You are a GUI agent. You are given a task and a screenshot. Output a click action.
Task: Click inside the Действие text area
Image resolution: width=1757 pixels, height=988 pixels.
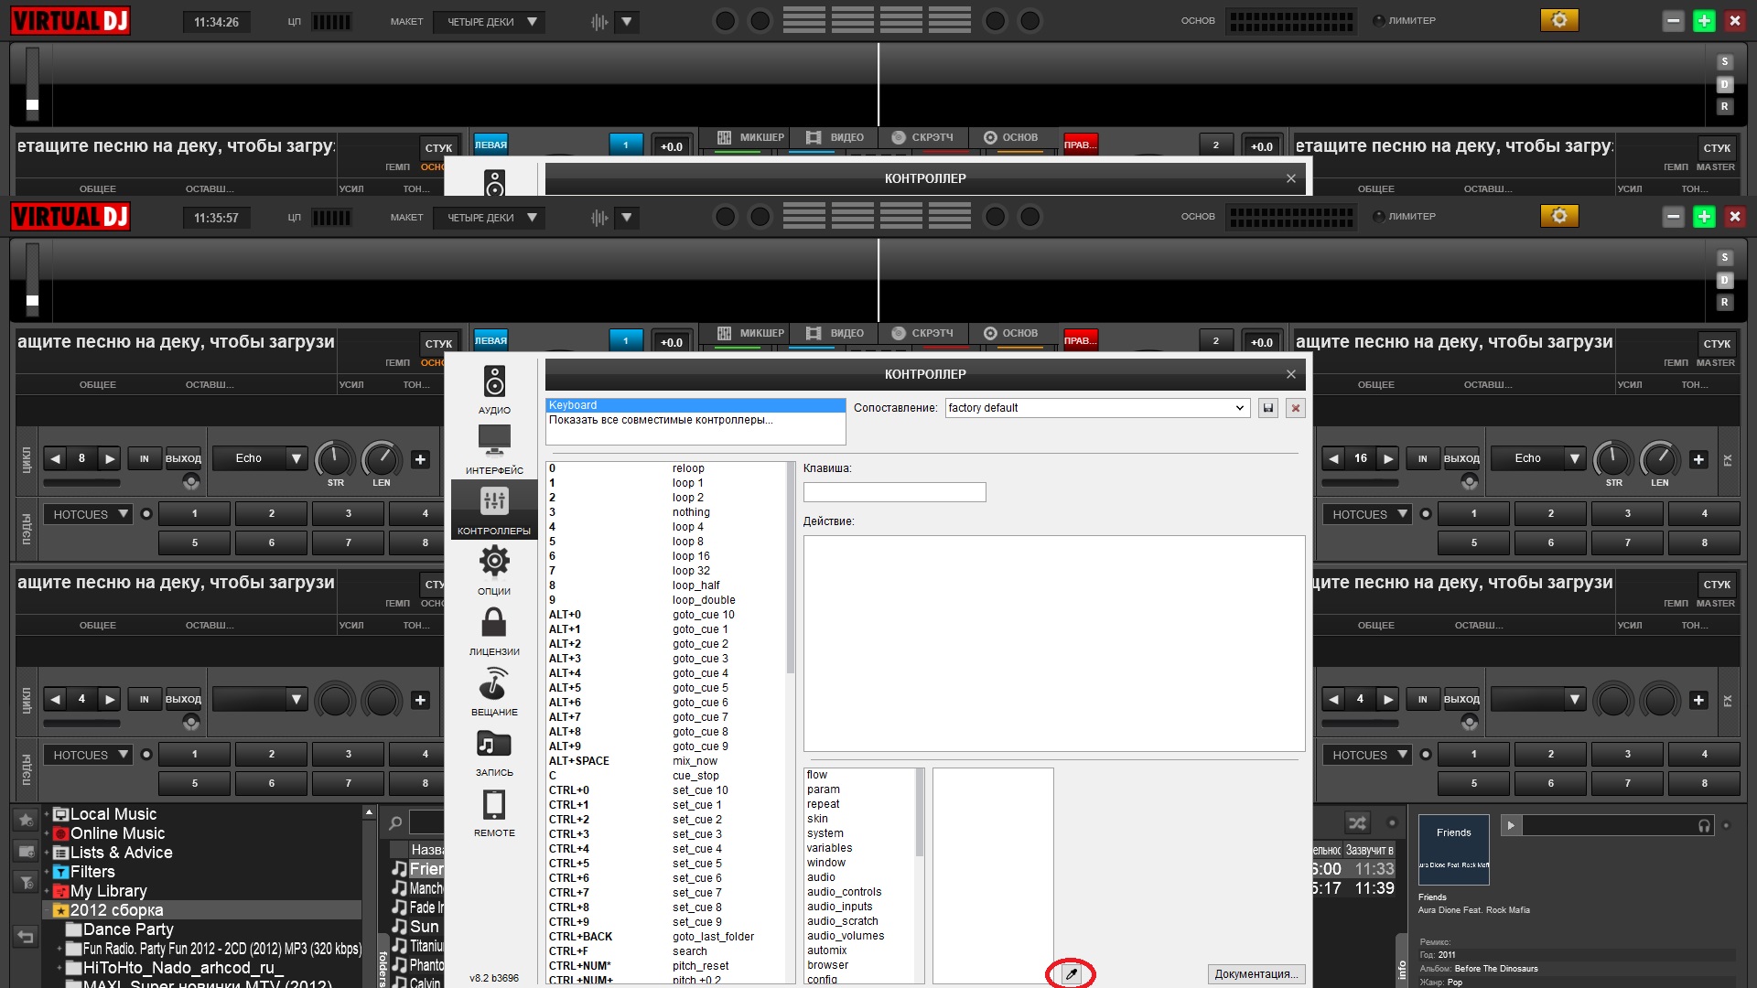pyautogui.click(x=1054, y=643)
